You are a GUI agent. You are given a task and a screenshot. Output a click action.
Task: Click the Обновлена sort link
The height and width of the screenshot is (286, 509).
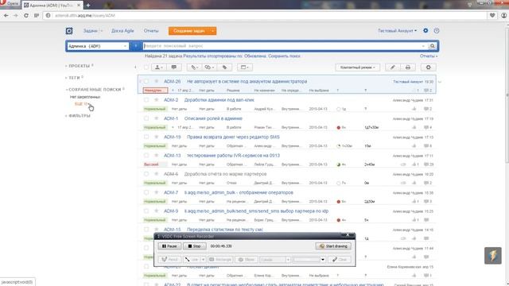[255, 56]
